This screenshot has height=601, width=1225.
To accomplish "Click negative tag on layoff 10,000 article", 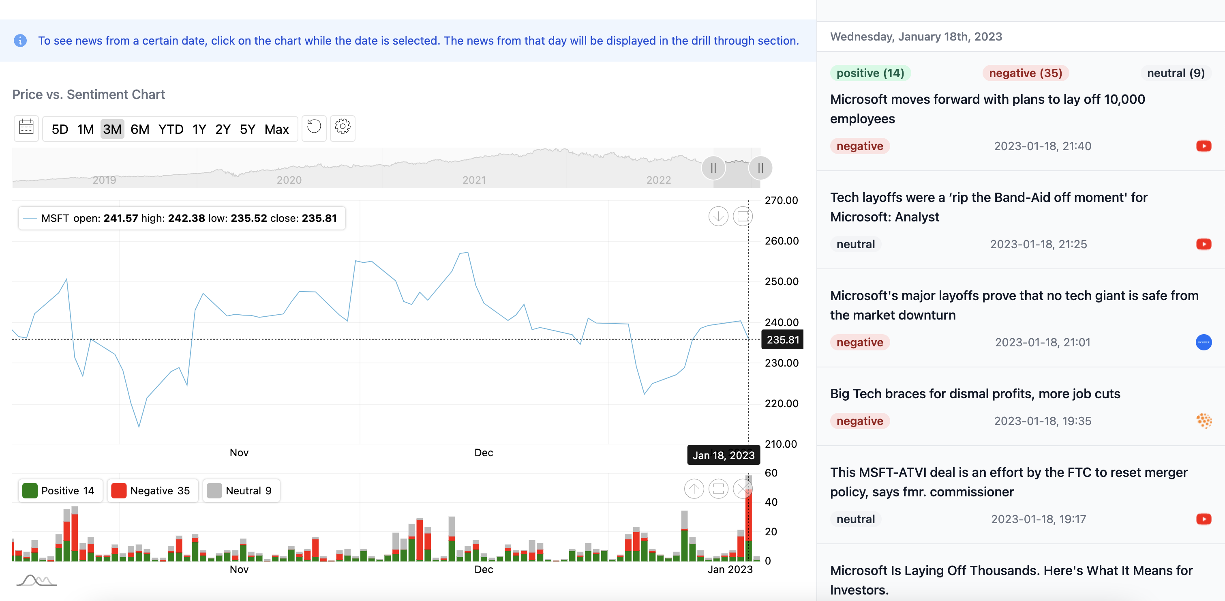I will (x=860, y=146).
